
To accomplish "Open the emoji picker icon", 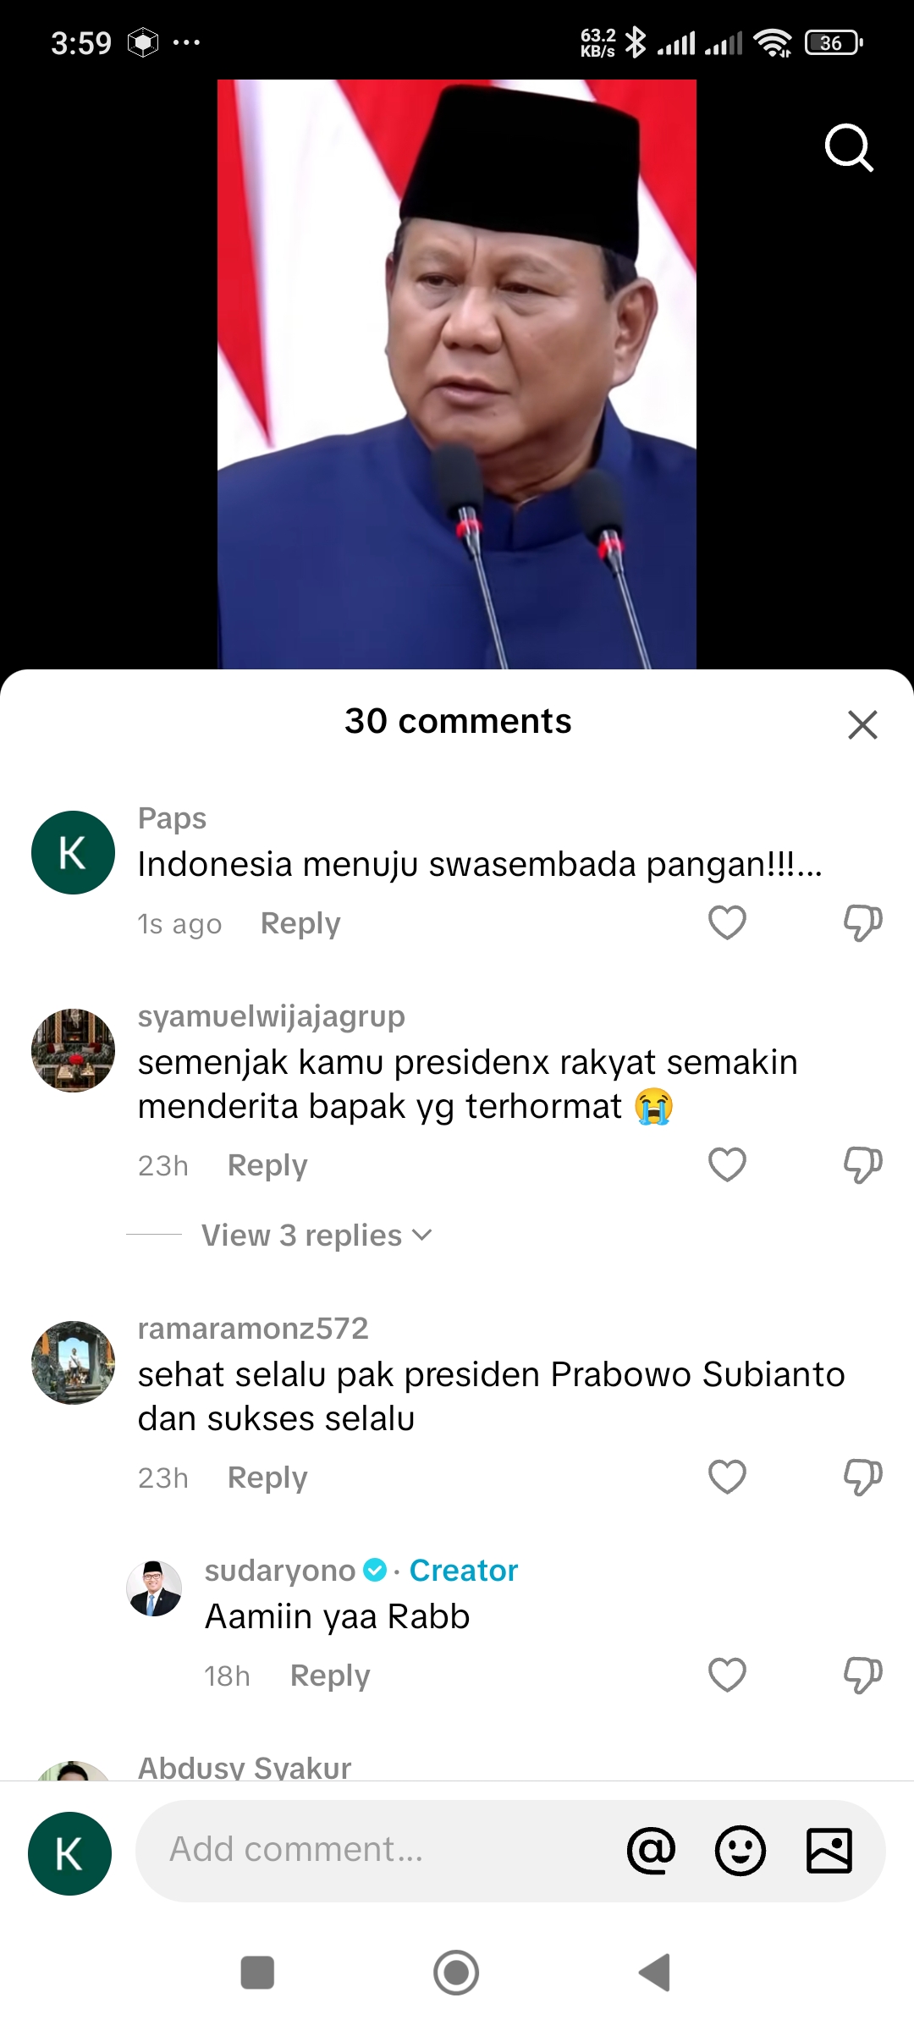I will 741,1851.
